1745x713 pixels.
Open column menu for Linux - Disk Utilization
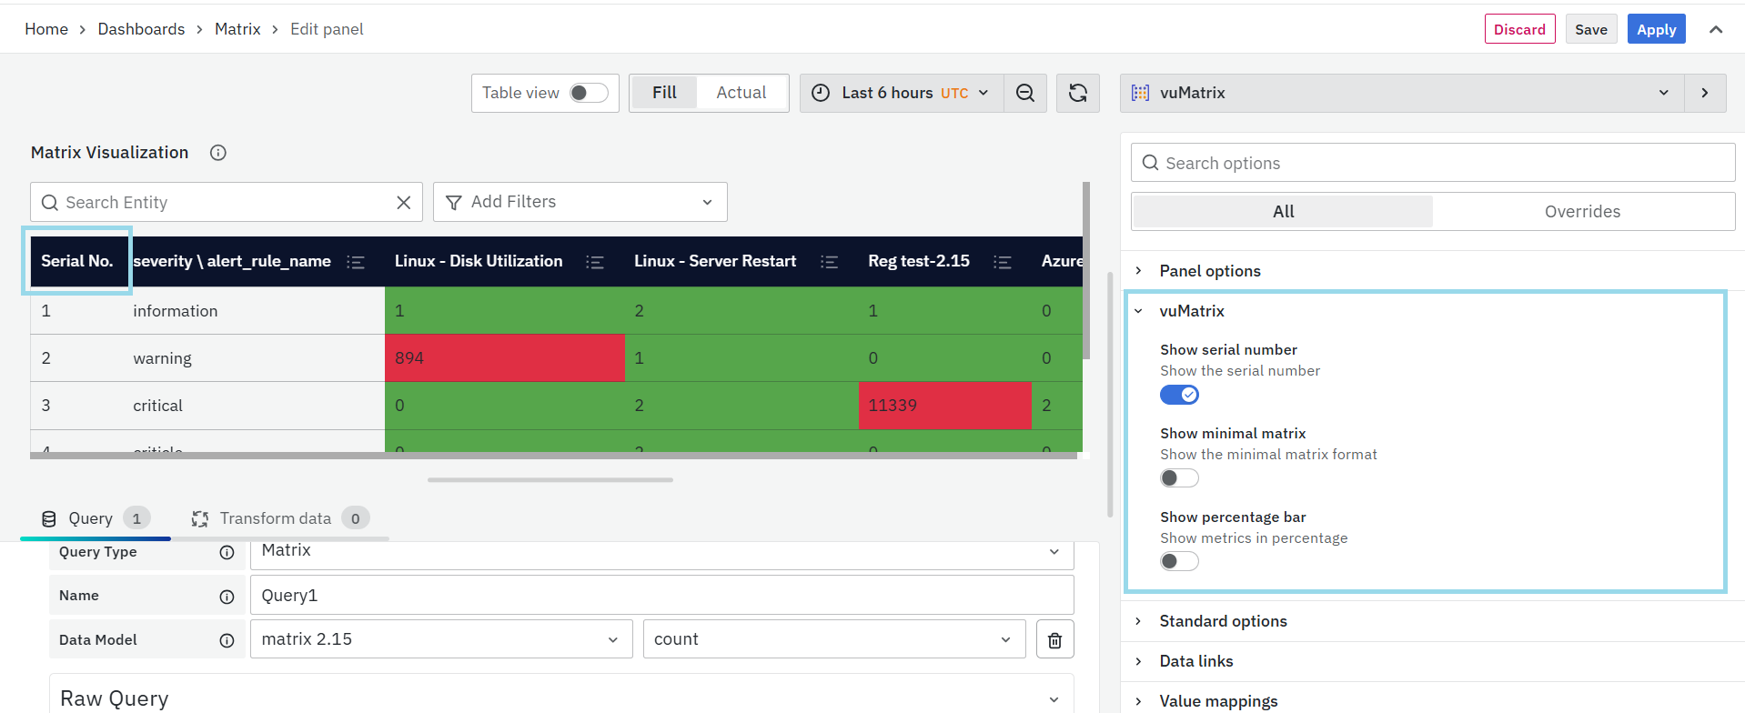[595, 262]
